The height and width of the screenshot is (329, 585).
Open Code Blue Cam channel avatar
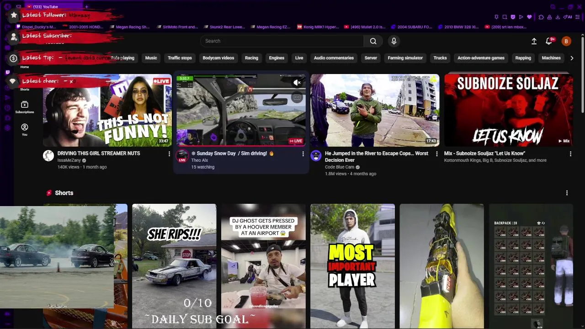(x=316, y=156)
